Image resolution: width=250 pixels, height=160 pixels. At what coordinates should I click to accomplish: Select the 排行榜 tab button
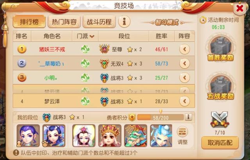tap(29, 21)
